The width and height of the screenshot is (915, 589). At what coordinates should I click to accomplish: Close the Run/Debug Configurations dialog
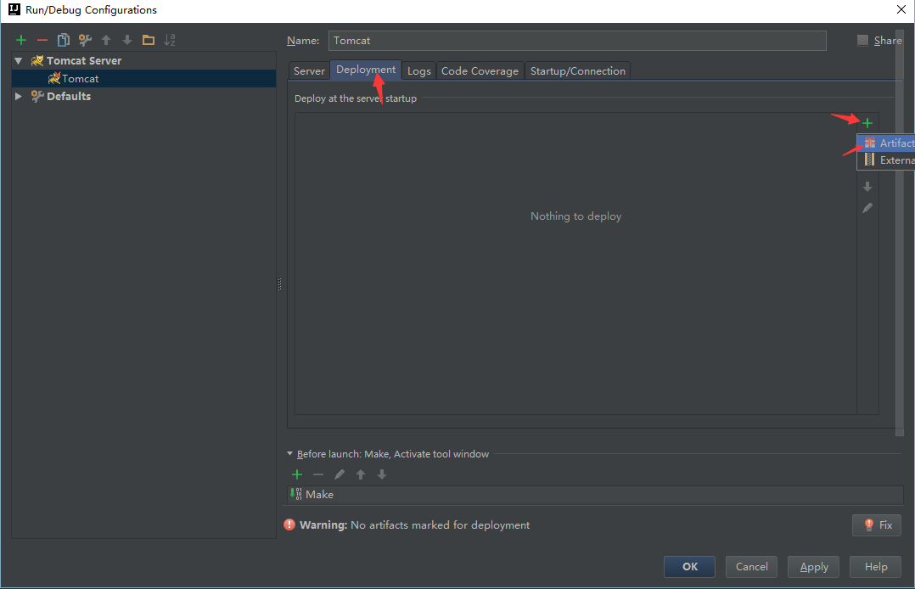pos(901,9)
